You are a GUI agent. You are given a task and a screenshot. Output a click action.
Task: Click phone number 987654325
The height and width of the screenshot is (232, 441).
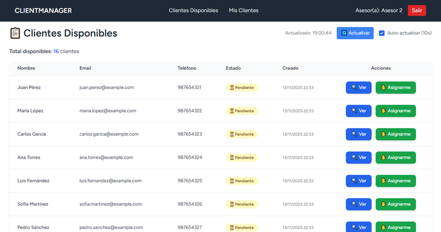[190, 181]
